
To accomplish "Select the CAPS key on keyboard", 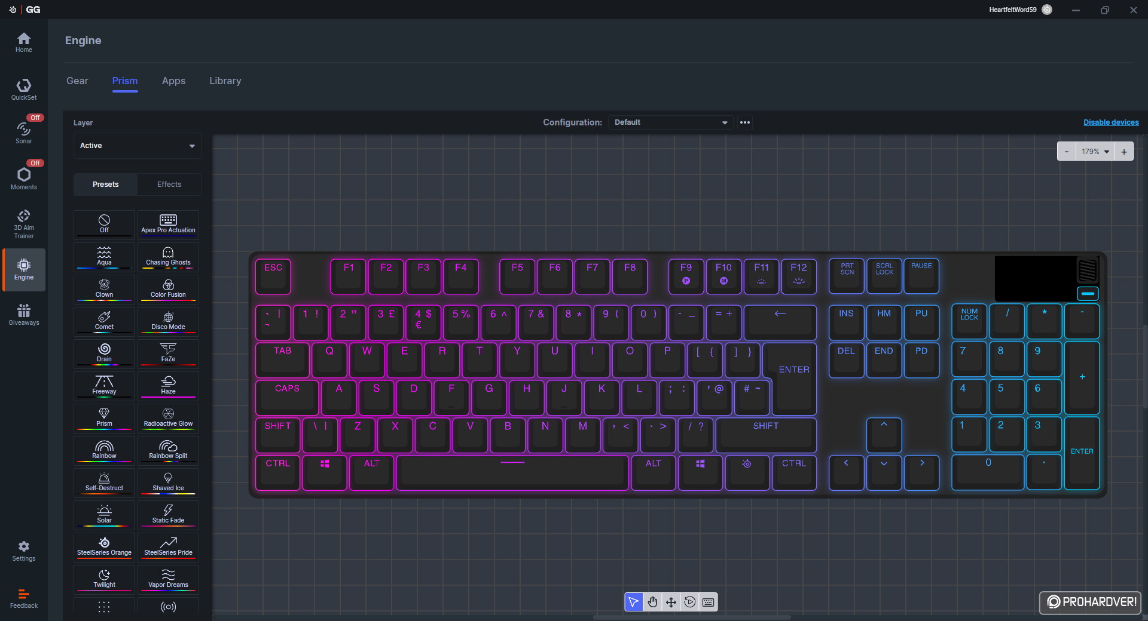I will click(x=287, y=397).
